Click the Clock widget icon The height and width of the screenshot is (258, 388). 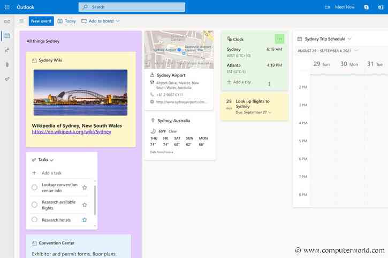click(x=229, y=39)
